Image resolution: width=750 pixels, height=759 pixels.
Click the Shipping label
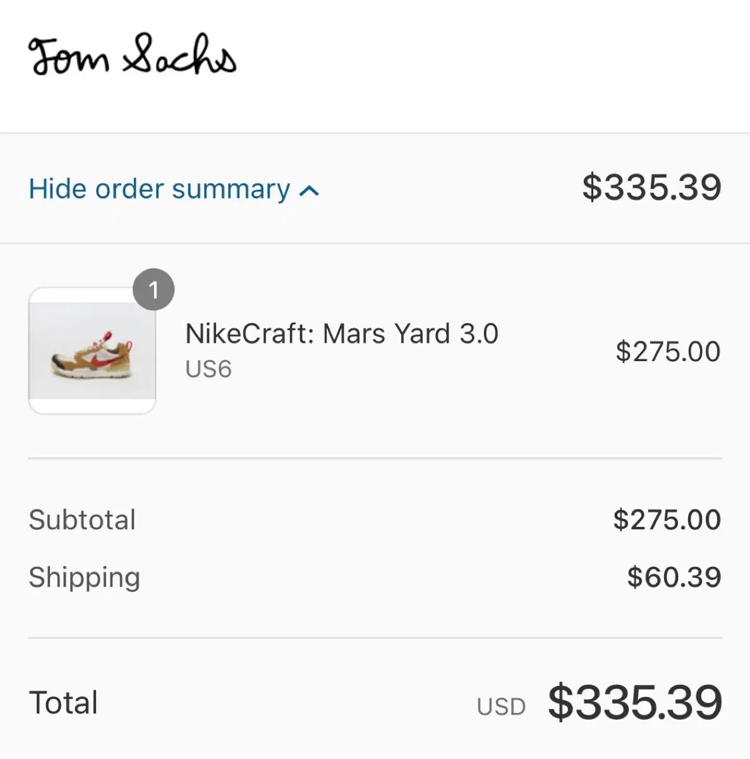point(84,577)
